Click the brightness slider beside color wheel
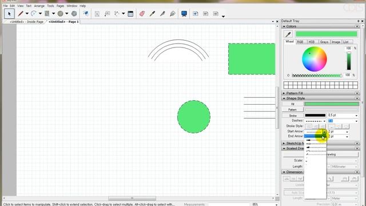Screen dimensions: 366x206 pyautogui.click(x=349, y=61)
